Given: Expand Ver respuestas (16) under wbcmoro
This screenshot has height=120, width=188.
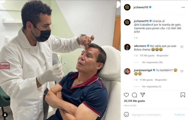Looking at the screenshot, I should click(152, 62).
